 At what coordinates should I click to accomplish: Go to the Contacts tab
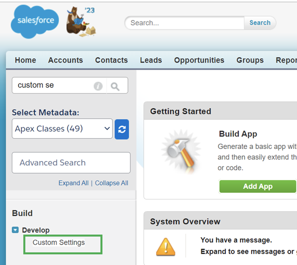tap(111, 60)
